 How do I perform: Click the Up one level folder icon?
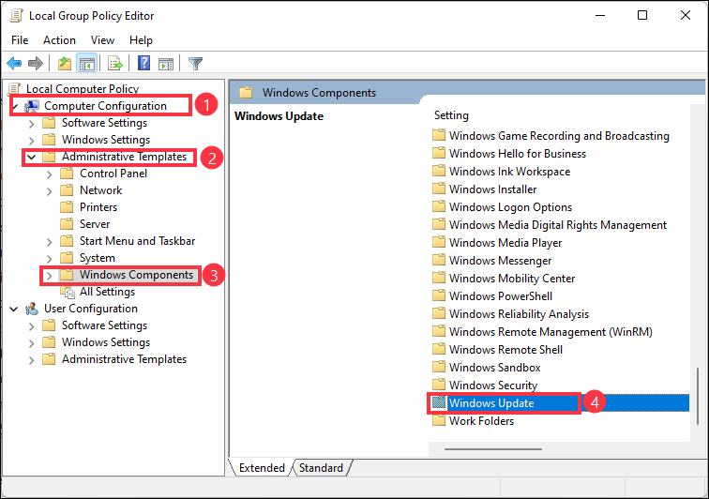pos(65,64)
